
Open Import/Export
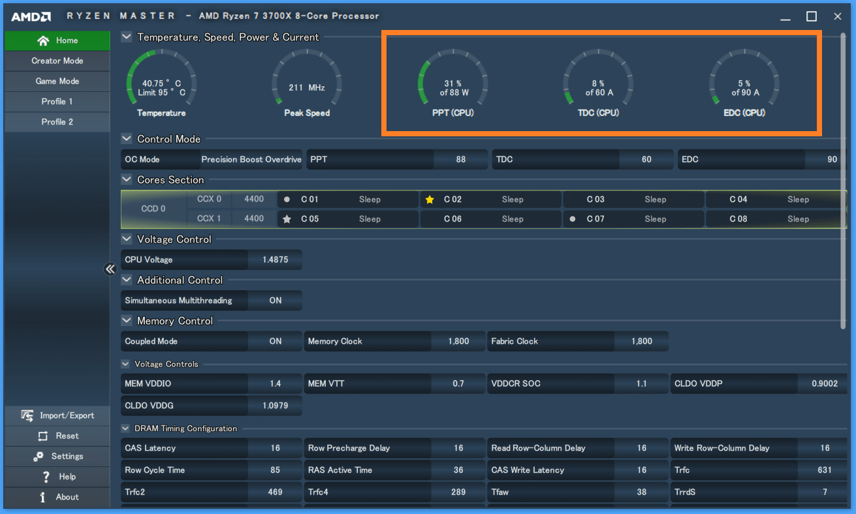[x=57, y=416]
